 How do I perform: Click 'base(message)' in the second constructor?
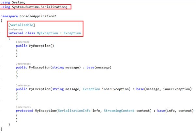tap(99, 67)
